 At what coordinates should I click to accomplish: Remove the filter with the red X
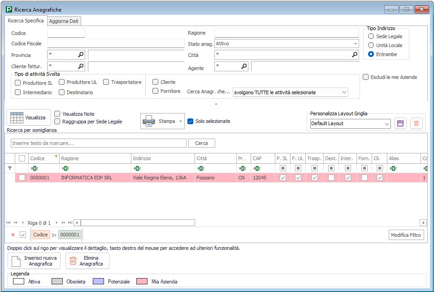click(x=13, y=235)
